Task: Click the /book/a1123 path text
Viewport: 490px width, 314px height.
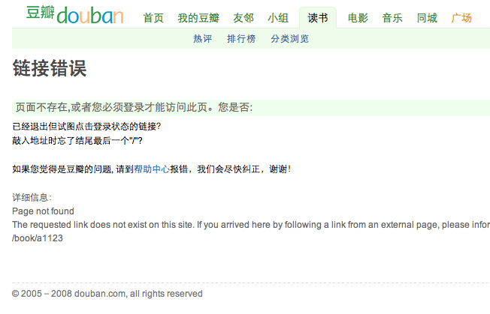Action: click(38, 238)
